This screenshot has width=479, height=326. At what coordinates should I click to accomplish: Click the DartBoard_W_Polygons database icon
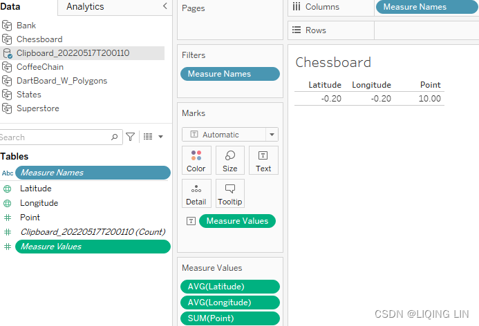tap(7, 81)
